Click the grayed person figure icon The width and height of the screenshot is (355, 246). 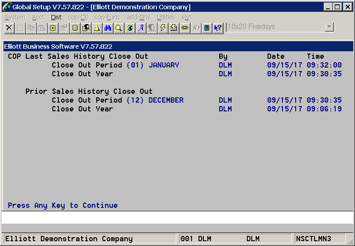coord(152,28)
